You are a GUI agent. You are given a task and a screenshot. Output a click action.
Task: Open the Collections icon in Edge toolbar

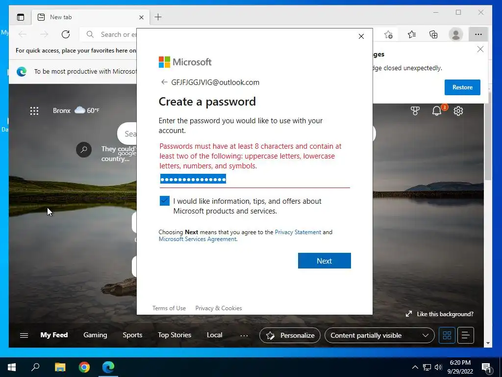coord(433,34)
